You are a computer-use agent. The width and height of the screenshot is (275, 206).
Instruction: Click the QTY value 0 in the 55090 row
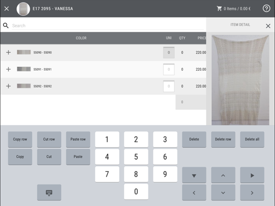pos(182,52)
